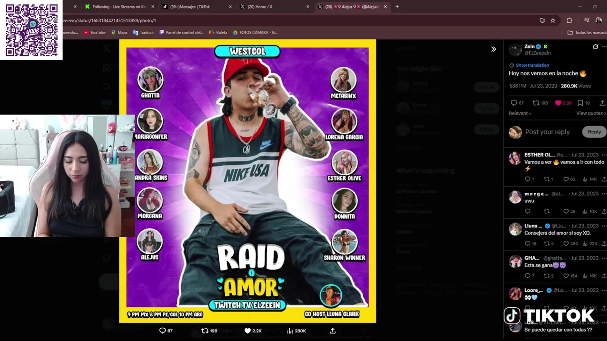This screenshot has width=607, height=341.
Task: Open Morgana's avatar on the uwu reply
Action: pos(515,197)
